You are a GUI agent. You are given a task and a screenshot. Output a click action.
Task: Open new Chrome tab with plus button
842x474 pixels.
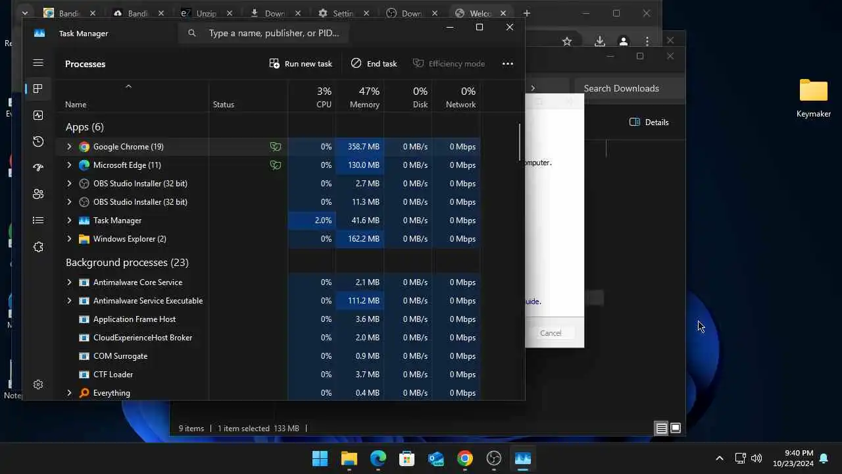click(x=526, y=13)
